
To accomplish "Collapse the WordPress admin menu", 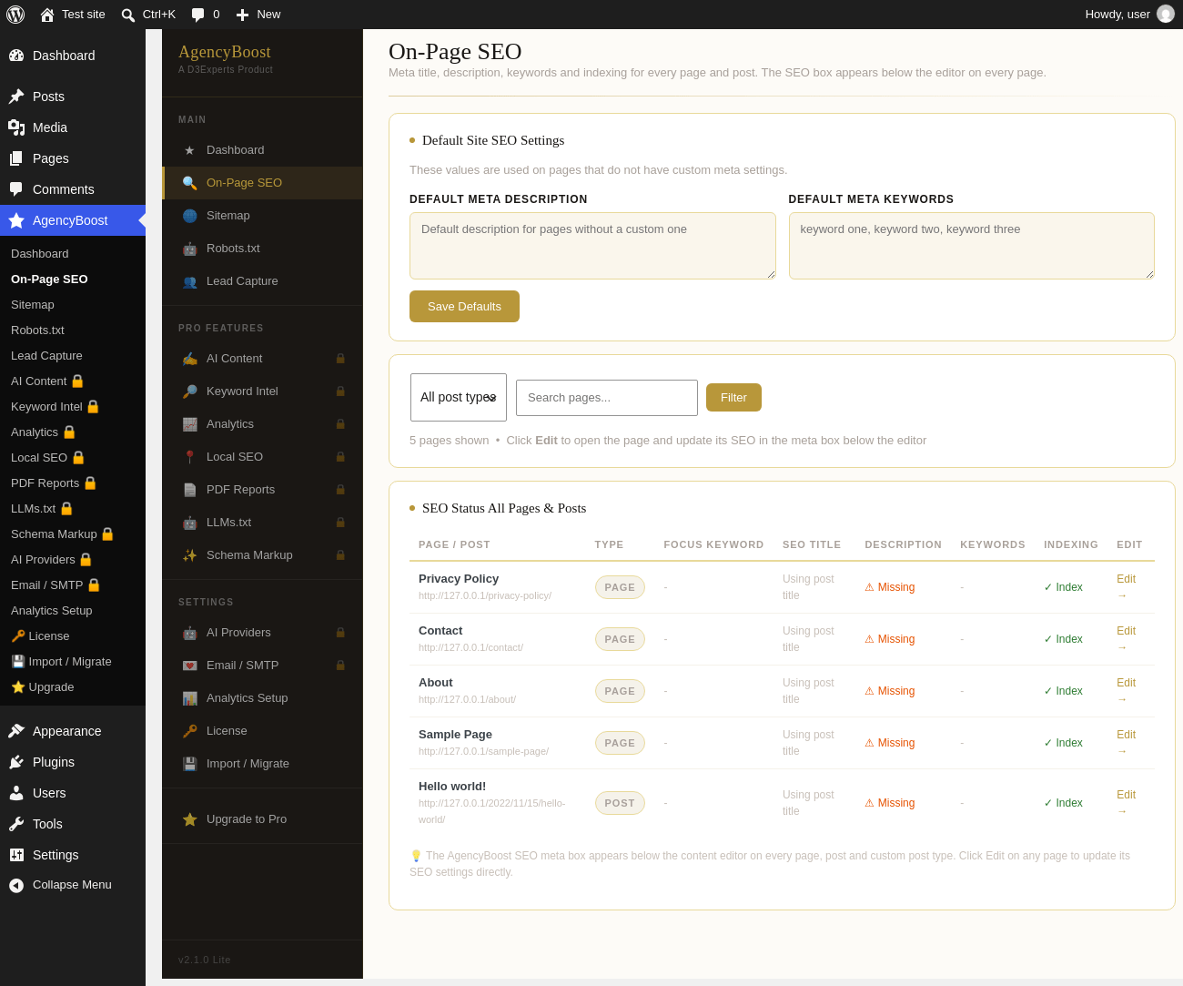I will click(73, 885).
